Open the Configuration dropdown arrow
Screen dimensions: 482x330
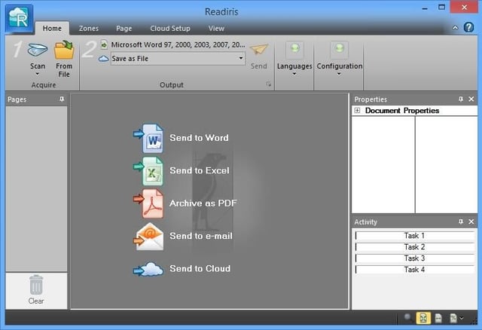(339, 74)
